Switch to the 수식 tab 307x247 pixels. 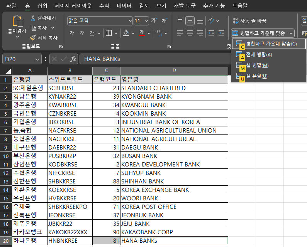[104, 6]
